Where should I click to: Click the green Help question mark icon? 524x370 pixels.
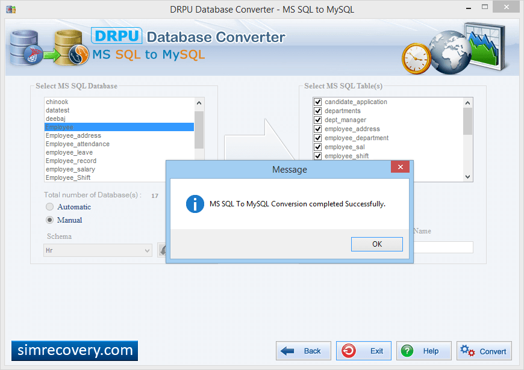(407, 351)
